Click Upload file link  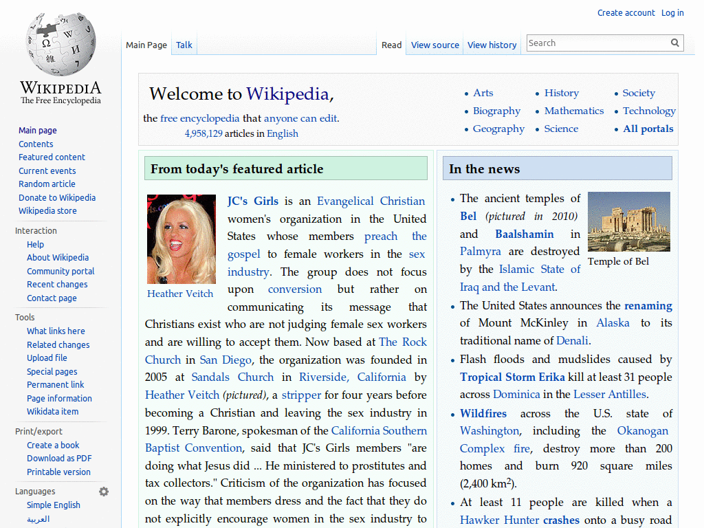coord(47,357)
